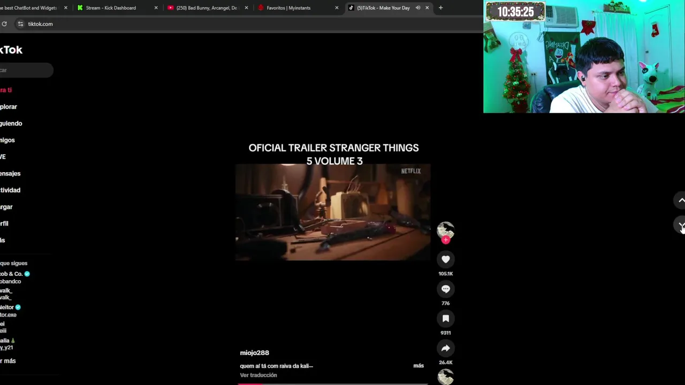Click the 9311 saves count

click(x=445, y=333)
